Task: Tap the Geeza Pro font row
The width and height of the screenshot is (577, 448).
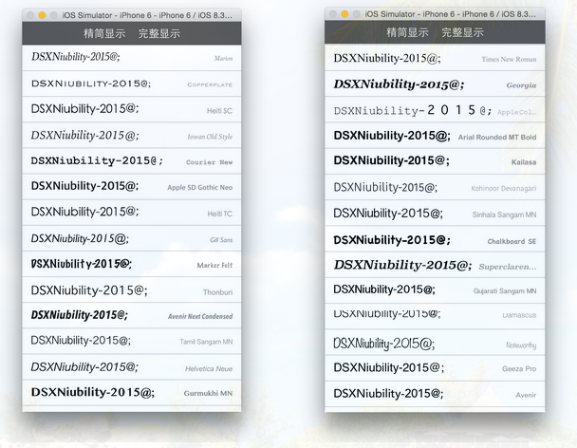Action: [435, 368]
